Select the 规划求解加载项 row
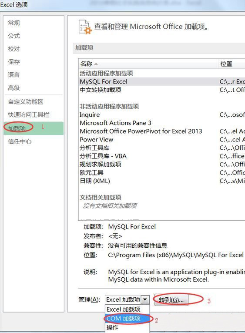 pos(162,165)
